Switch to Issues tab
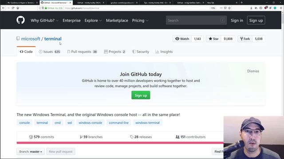The width and height of the screenshot is (284, 159). (x=50, y=52)
